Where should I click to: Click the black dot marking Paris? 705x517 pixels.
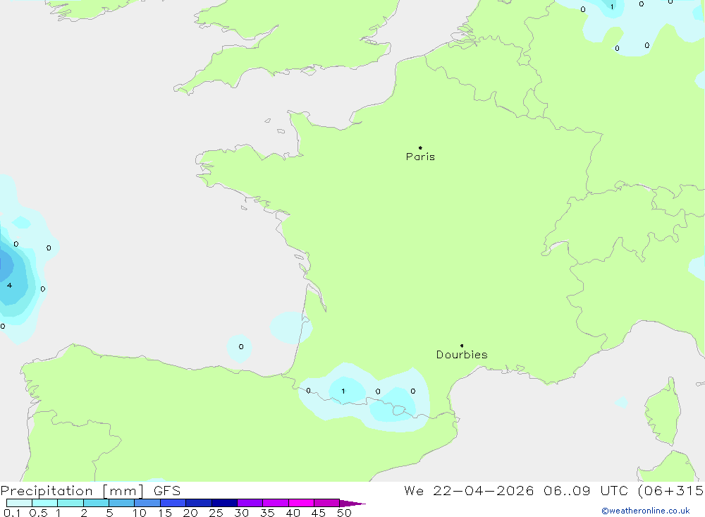[x=420, y=147]
